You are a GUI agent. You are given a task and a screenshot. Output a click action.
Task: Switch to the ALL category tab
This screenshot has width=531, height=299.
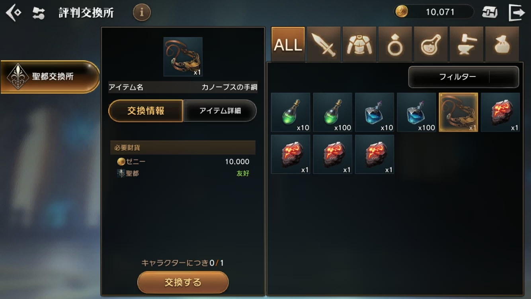coord(288,44)
